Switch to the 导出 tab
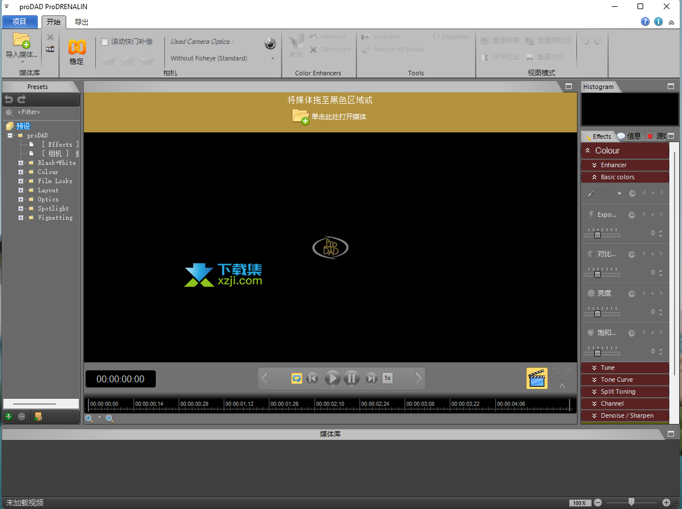The width and height of the screenshot is (682, 509). click(x=82, y=22)
